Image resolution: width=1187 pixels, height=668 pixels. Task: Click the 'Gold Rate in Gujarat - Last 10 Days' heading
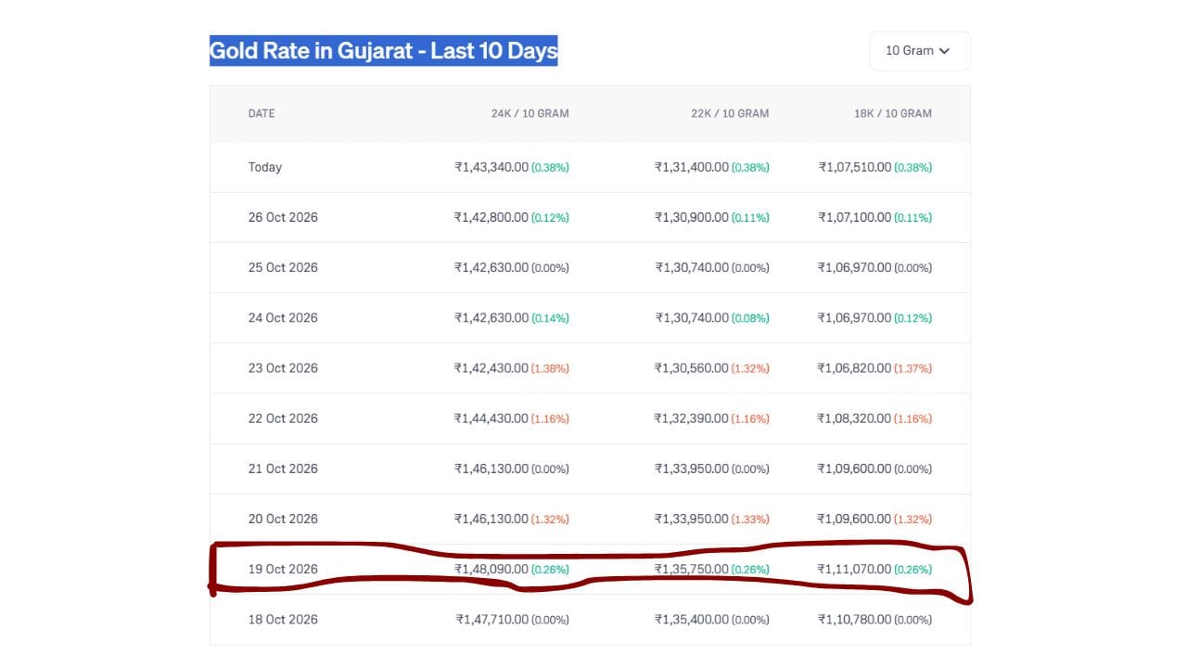384,50
